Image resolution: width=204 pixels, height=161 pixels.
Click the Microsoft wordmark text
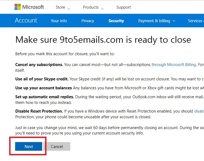tap(33, 7)
